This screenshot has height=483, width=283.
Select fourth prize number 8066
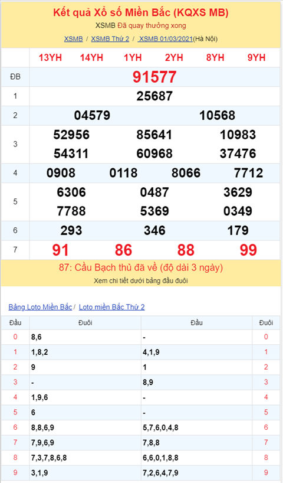coord(186,173)
